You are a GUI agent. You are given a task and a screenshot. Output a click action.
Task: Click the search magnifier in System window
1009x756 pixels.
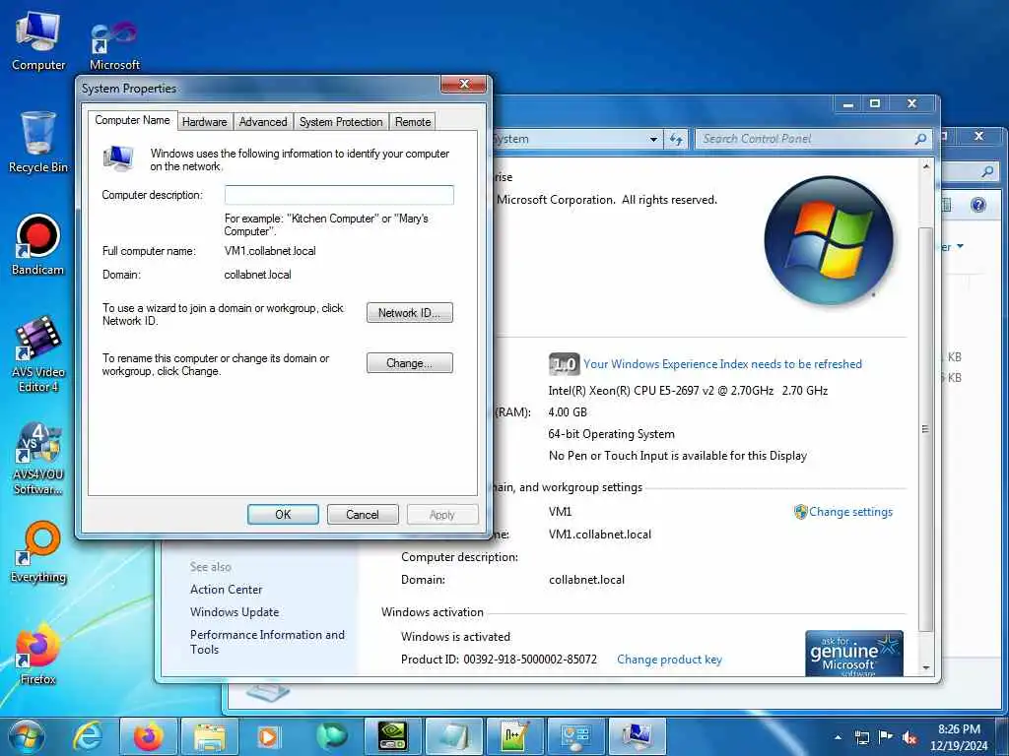pyautogui.click(x=921, y=139)
